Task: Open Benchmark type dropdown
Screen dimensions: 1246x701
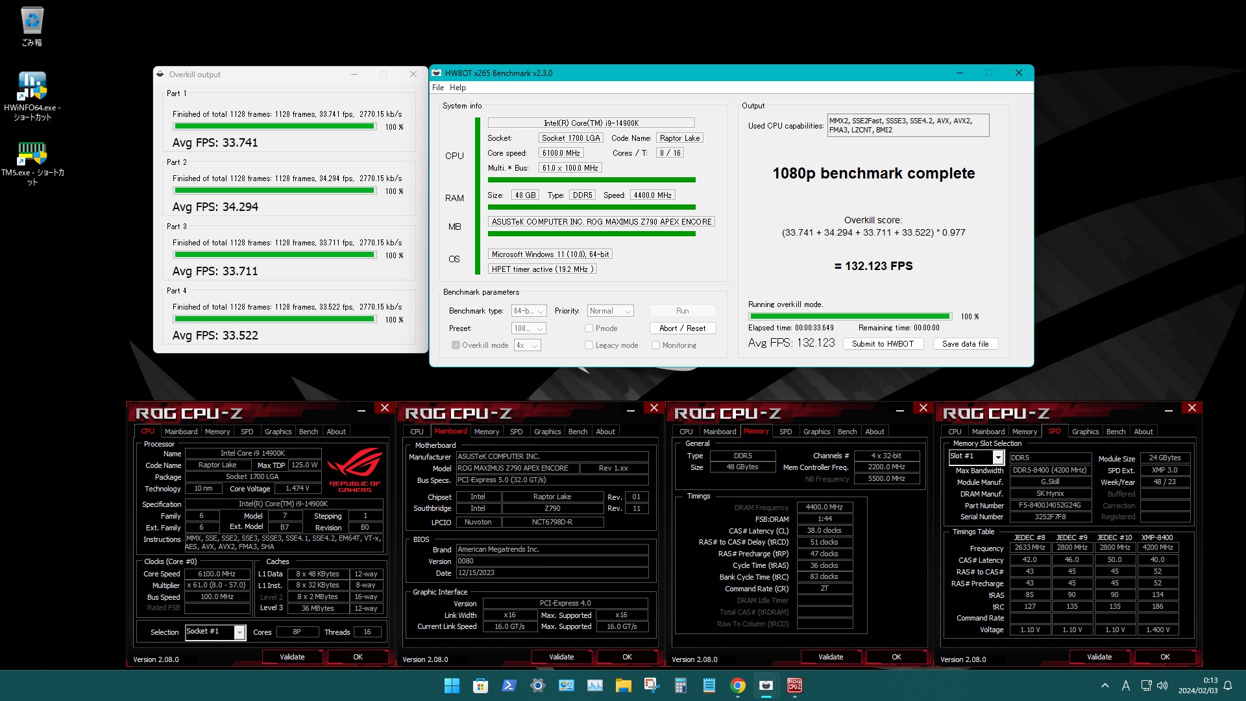Action: click(529, 311)
